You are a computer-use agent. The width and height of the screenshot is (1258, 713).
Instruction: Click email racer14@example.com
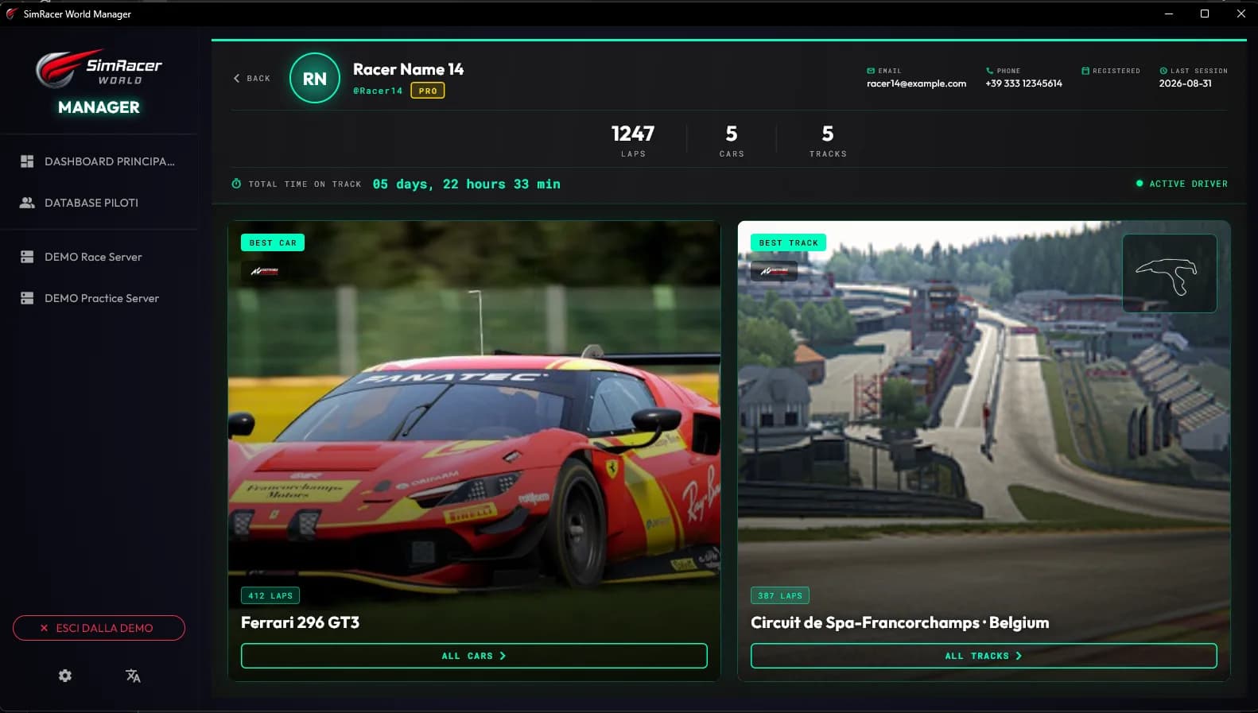916,83
